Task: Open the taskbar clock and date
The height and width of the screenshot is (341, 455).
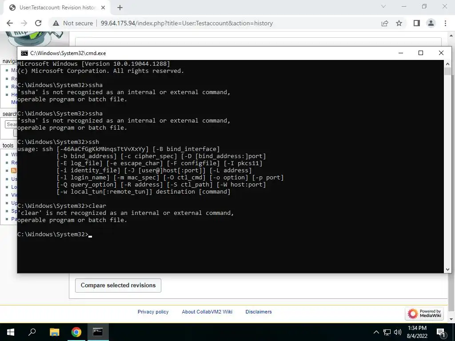Action: 417,332
